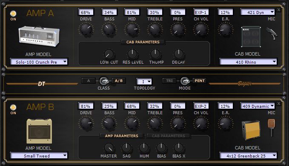
Task: Flip the TRI/PENT MODE switch
Action: coord(185,81)
